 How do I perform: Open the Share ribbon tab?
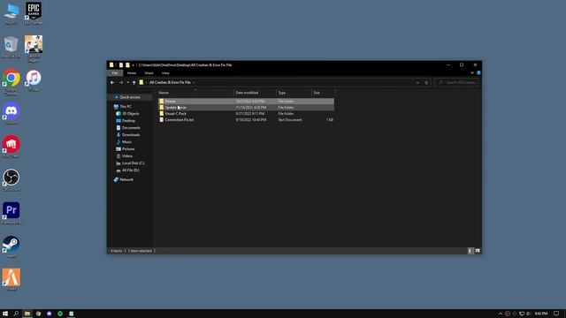(x=149, y=72)
